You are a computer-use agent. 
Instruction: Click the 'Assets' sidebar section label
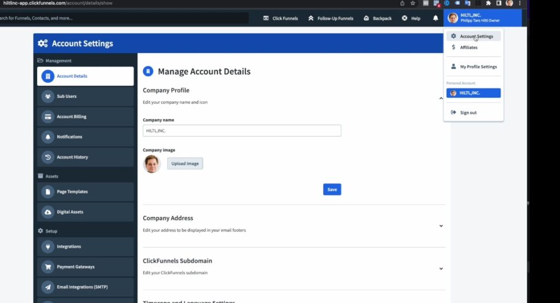[52, 176]
